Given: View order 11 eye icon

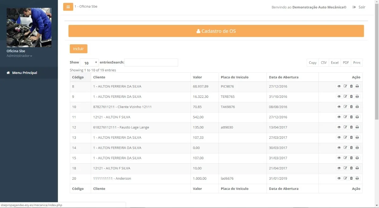Looking at the screenshot, I should [339, 117].
